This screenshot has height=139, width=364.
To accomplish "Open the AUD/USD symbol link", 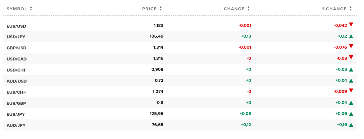I will (17, 81).
